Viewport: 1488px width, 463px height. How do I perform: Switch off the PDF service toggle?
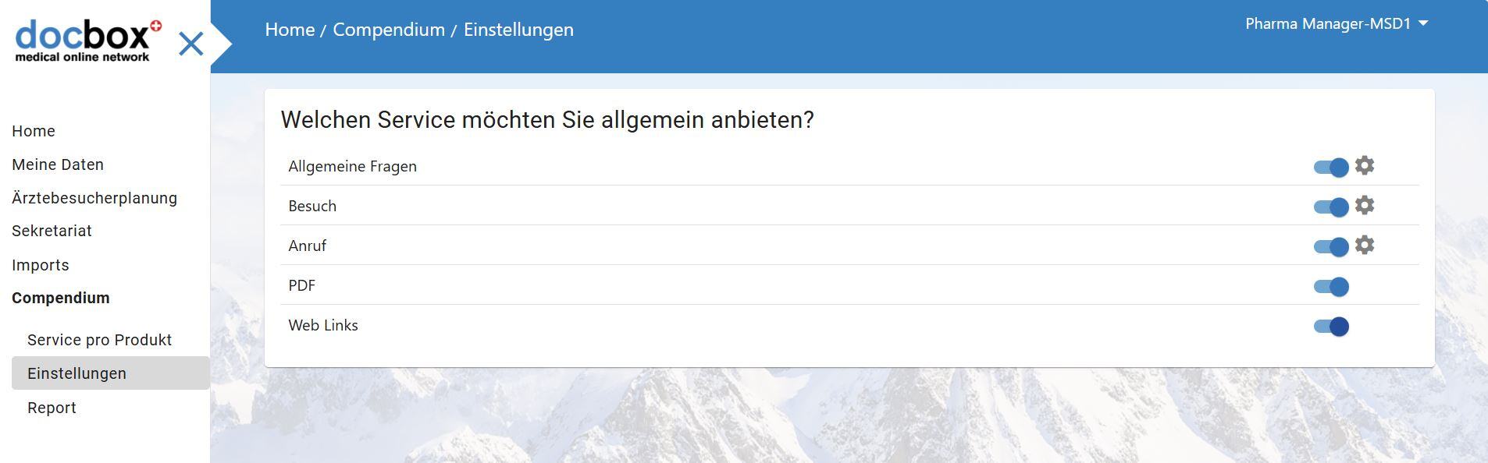[1331, 286]
